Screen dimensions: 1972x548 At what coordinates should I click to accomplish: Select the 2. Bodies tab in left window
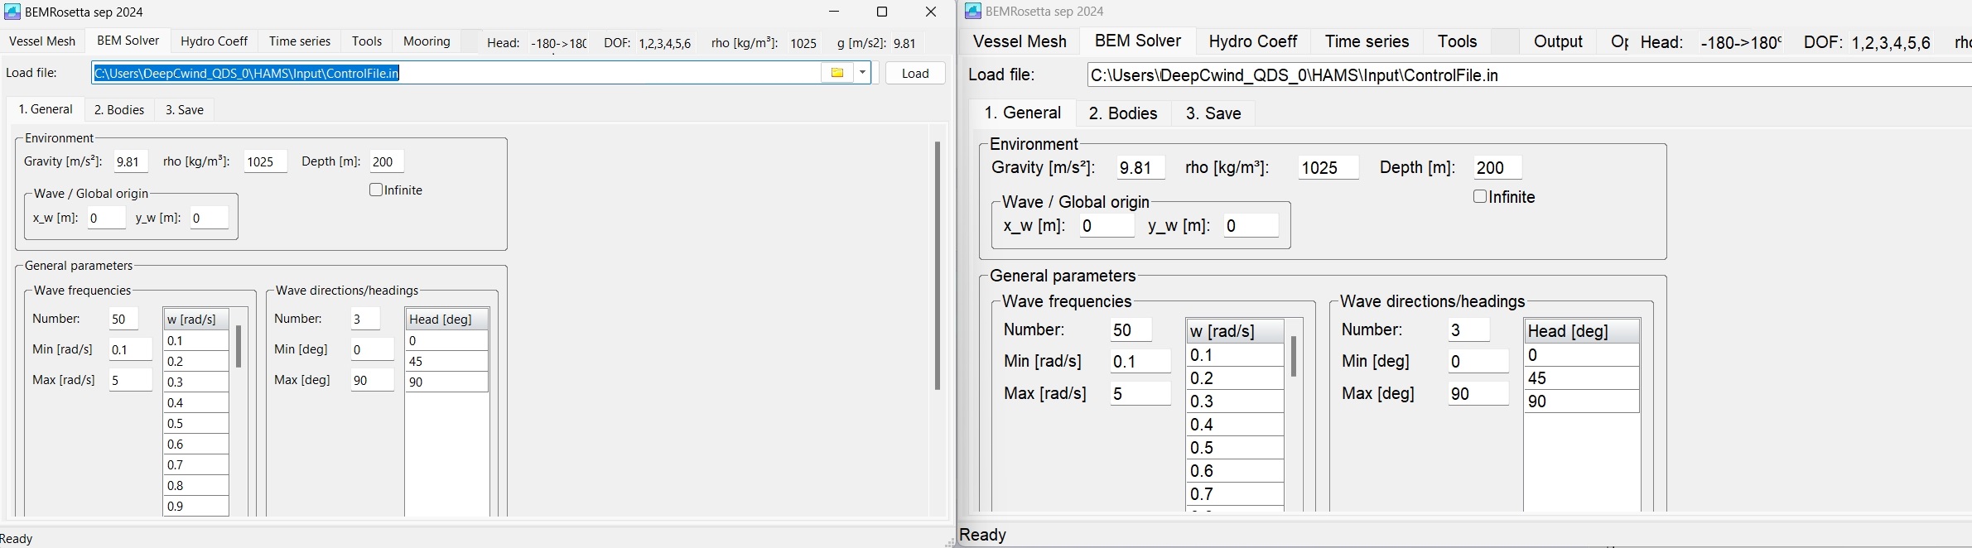(119, 110)
